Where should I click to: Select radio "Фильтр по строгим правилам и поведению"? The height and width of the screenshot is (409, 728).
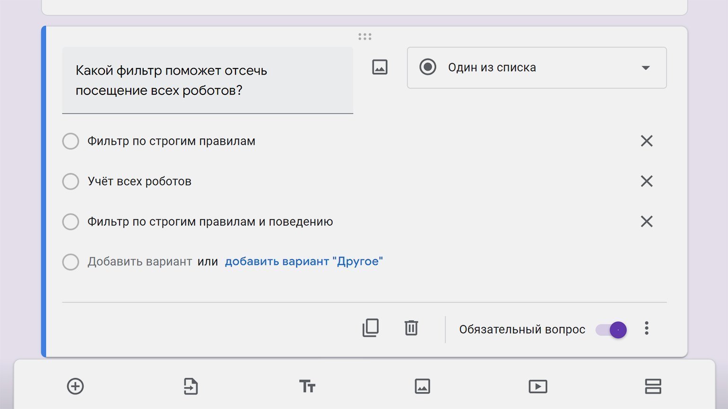pos(70,222)
